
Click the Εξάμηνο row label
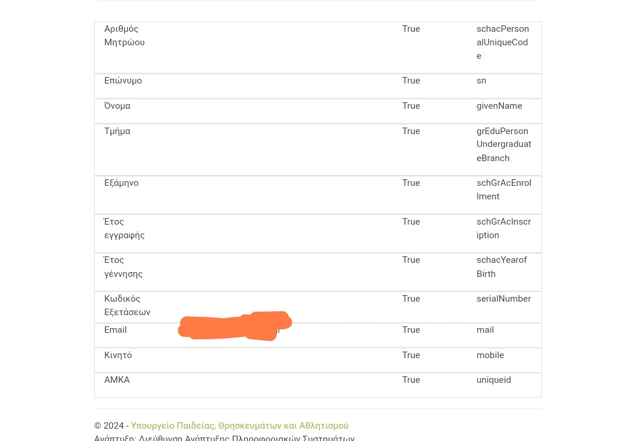pyautogui.click(x=121, y=183)
